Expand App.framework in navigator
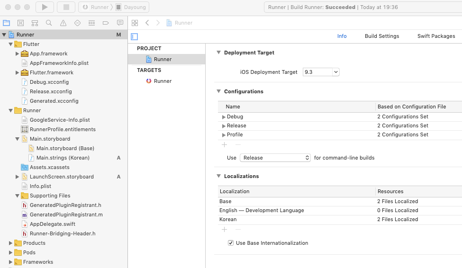Viewport: 462px width, 268px height. 17,54
